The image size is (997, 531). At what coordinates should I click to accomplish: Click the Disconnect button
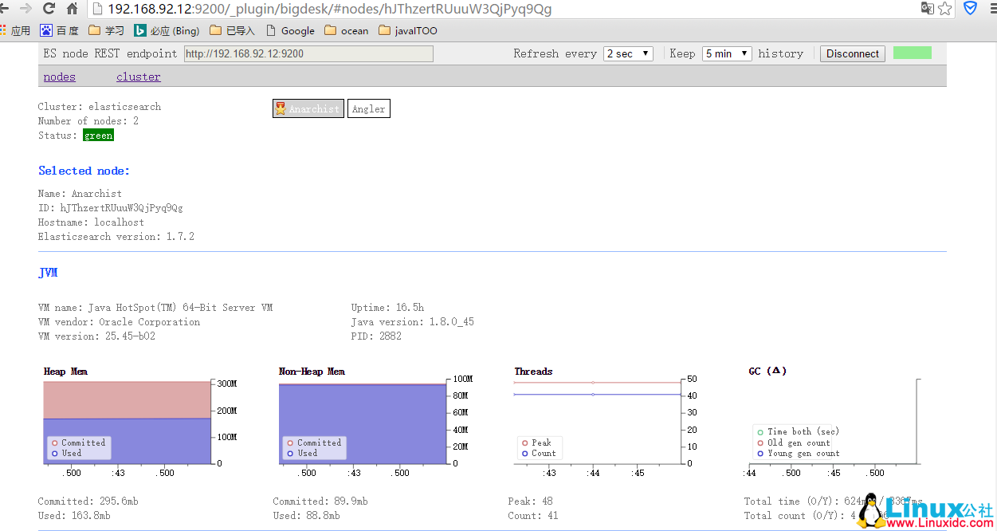tap(852, 53)
